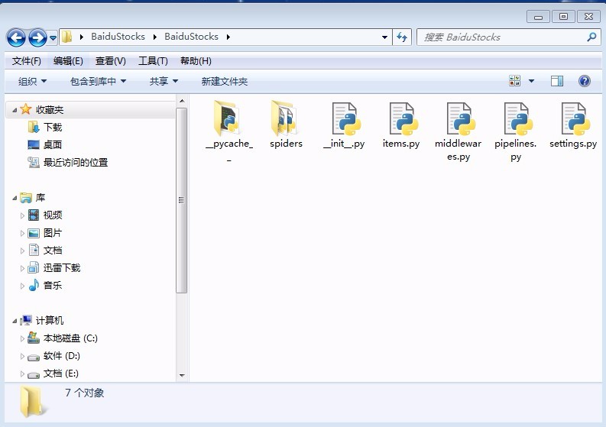Collapse the 库 section
Screen dimensions: 606x427
[15, 199]
